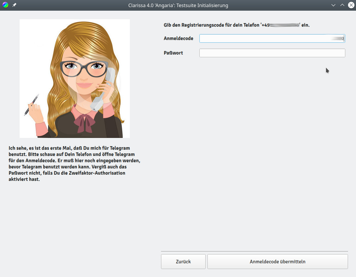
Task: Submit with Anmeldecode übermitteln button
Action: [278, 262]
